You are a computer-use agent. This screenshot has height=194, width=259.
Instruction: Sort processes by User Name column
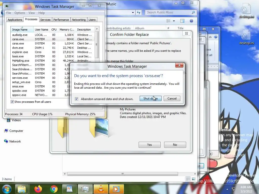41,30
